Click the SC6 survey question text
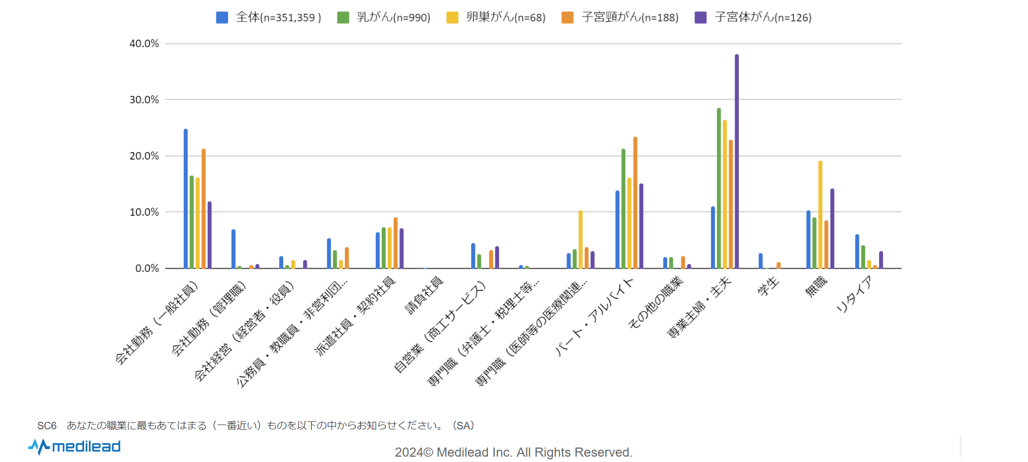This screenshot has width=1028, height=462. tap(256, 426)
